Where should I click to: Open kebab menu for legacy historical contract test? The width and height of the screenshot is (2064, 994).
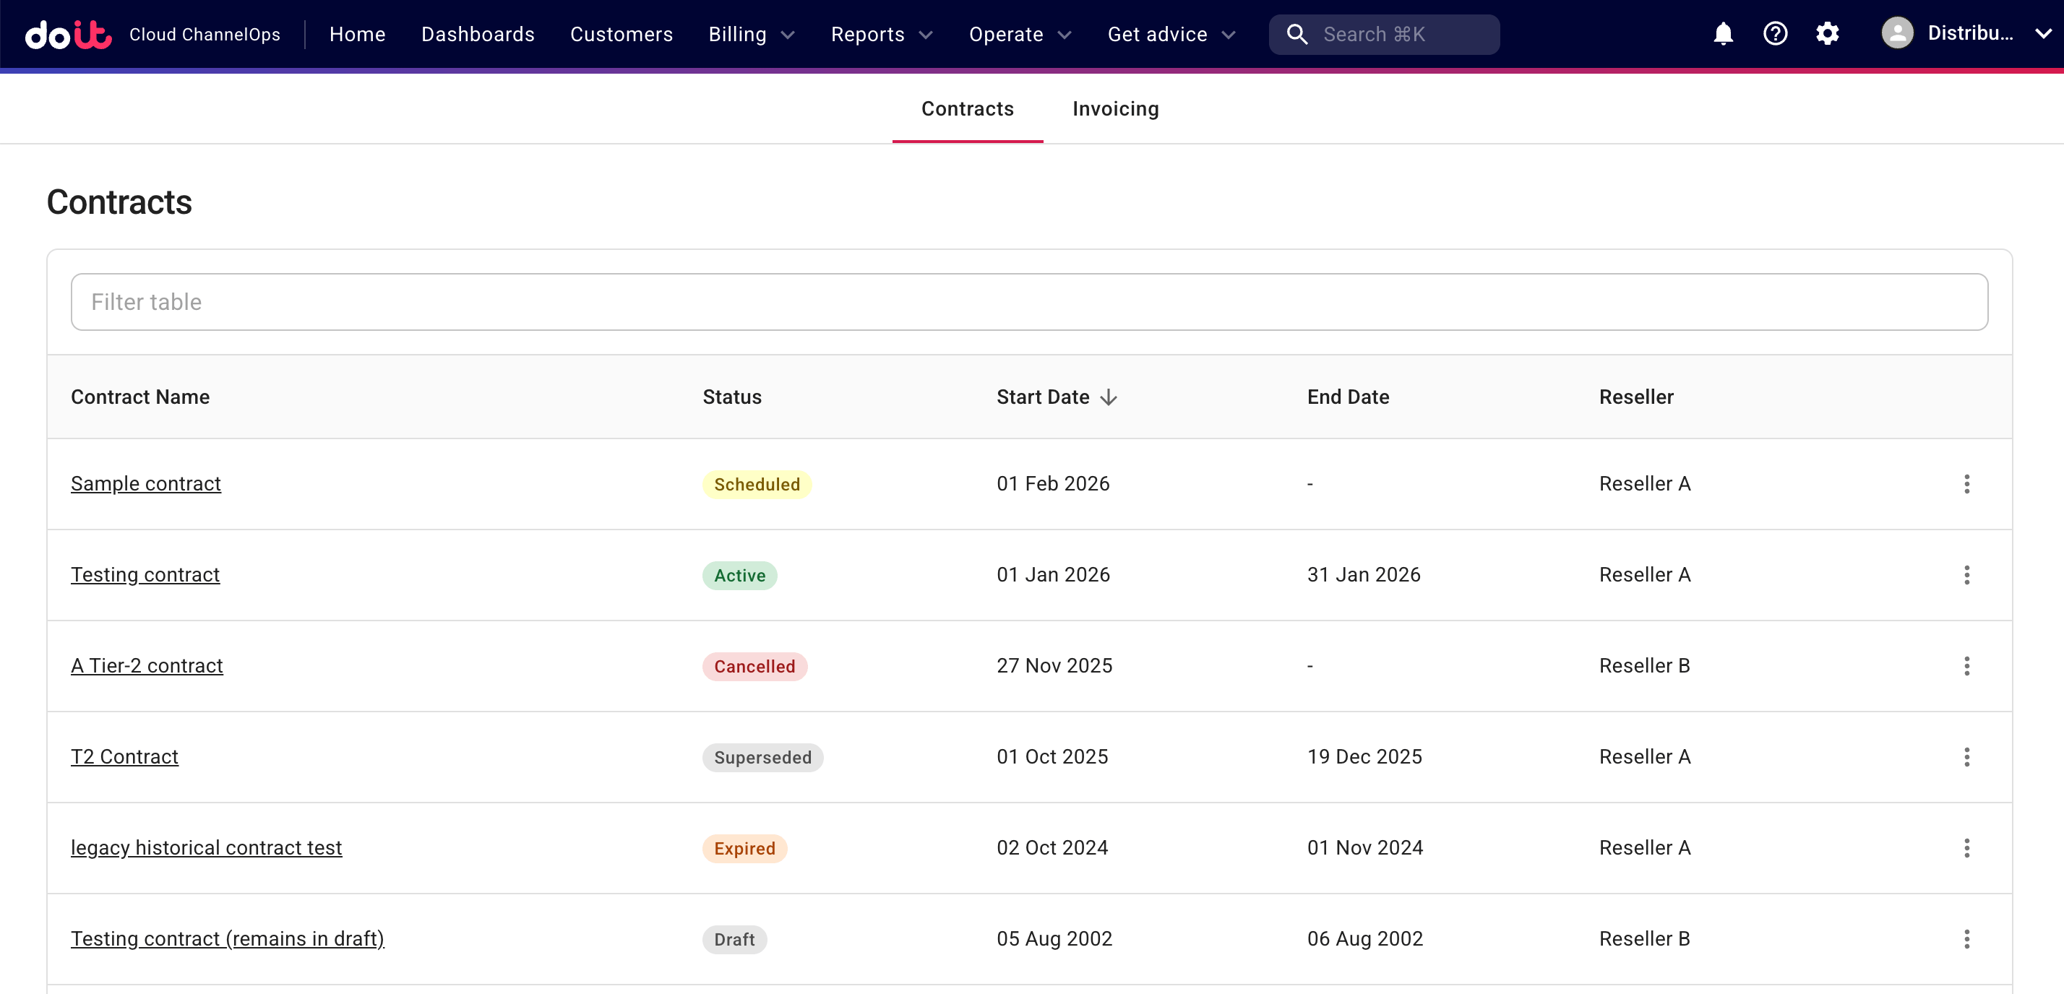(x=1966, y=847)
